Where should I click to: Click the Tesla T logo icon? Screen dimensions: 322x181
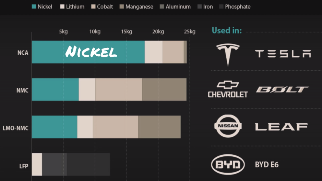click(228, 54)
